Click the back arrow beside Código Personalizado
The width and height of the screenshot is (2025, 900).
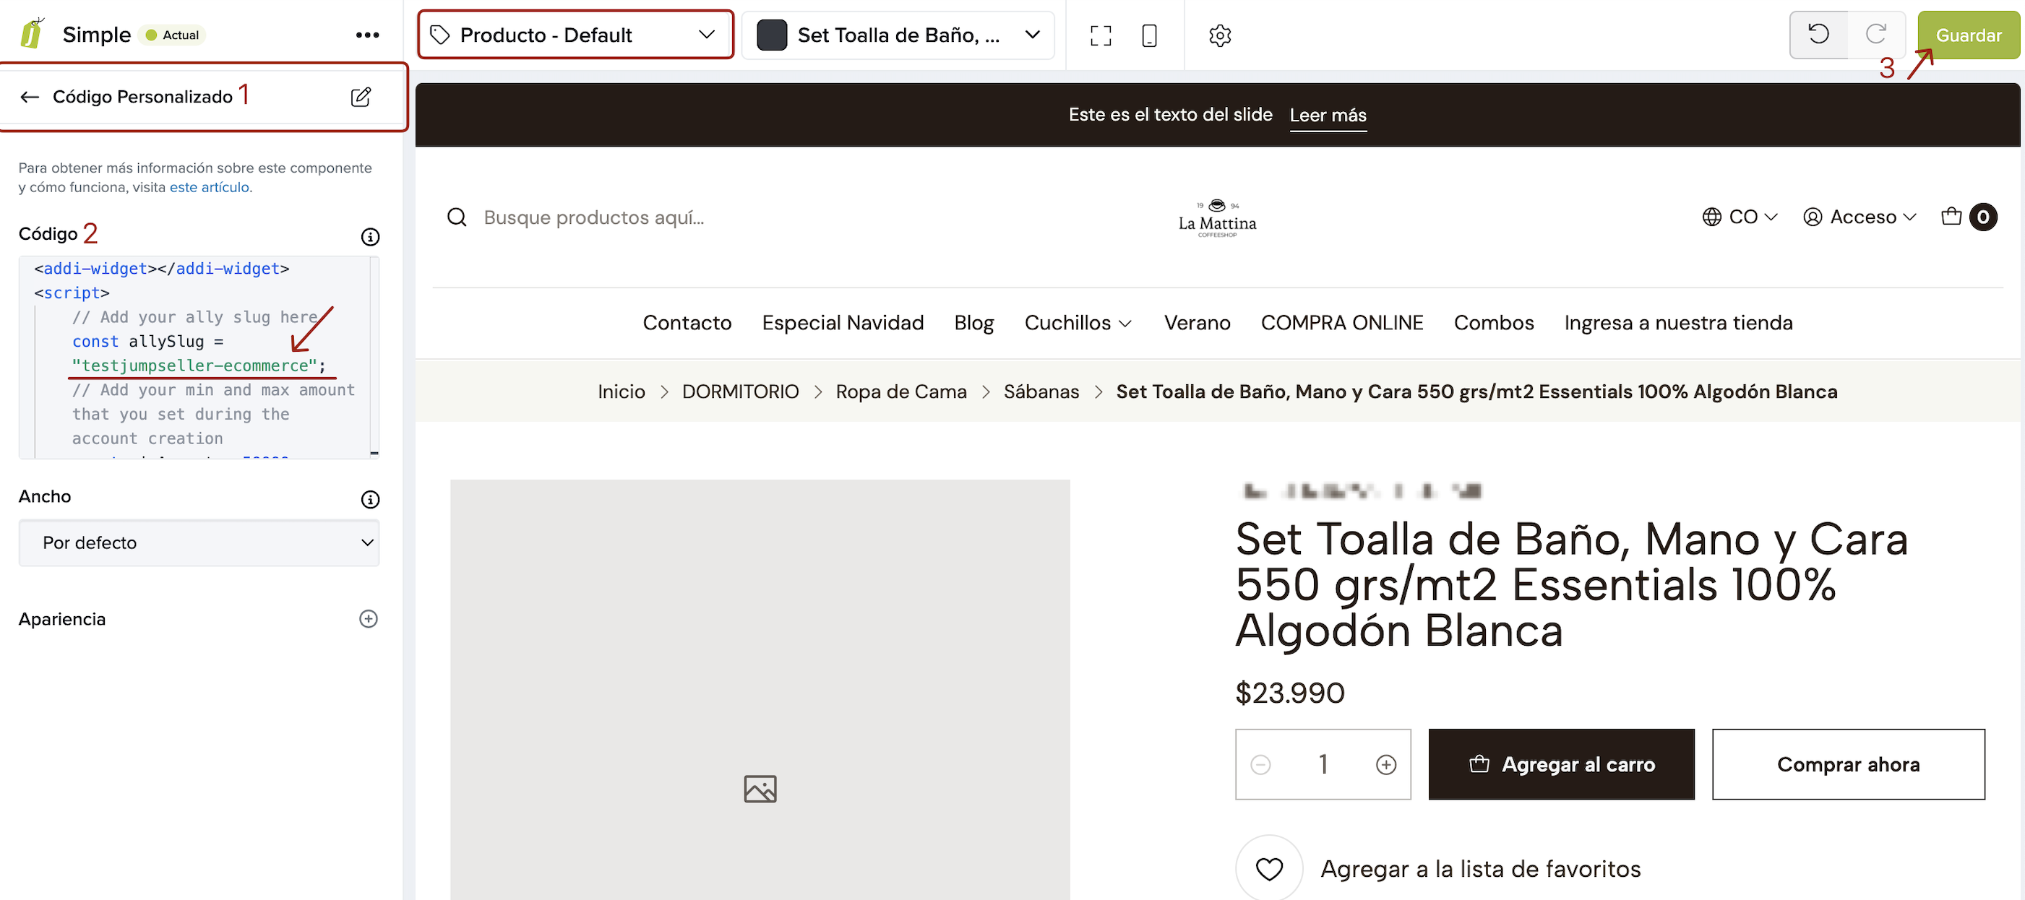30,97
